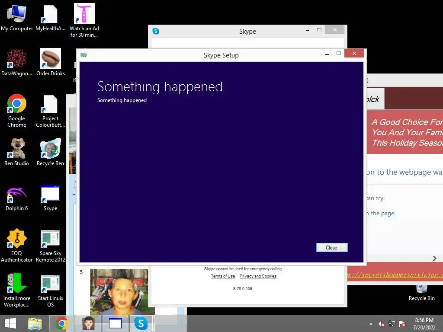Open Terms of Use link in Skype
Screen dimensions: 443x332
223,276
